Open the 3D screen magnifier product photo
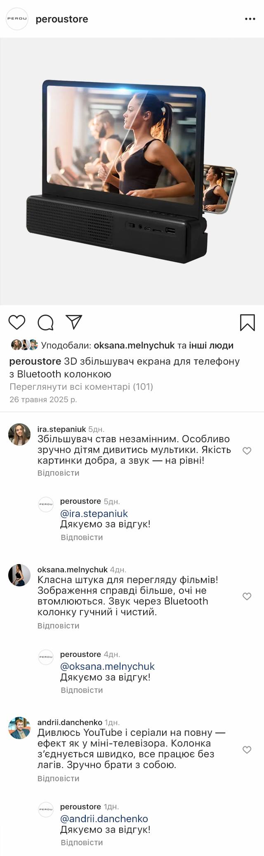 [132, 171]
